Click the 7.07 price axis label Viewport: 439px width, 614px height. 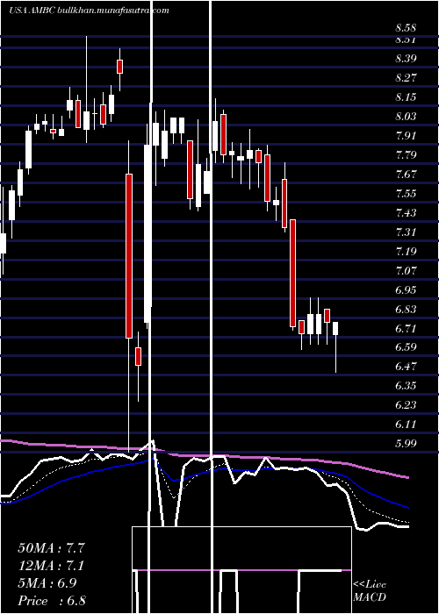[406, 270]
